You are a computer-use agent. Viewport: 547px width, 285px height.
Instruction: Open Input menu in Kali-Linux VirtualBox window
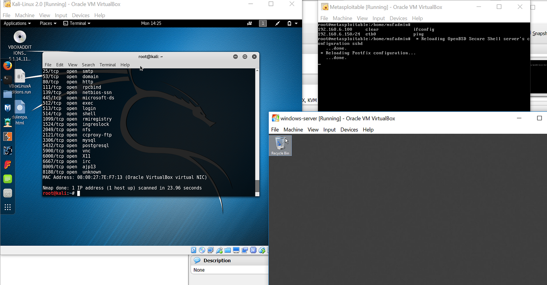click(61, 15)
